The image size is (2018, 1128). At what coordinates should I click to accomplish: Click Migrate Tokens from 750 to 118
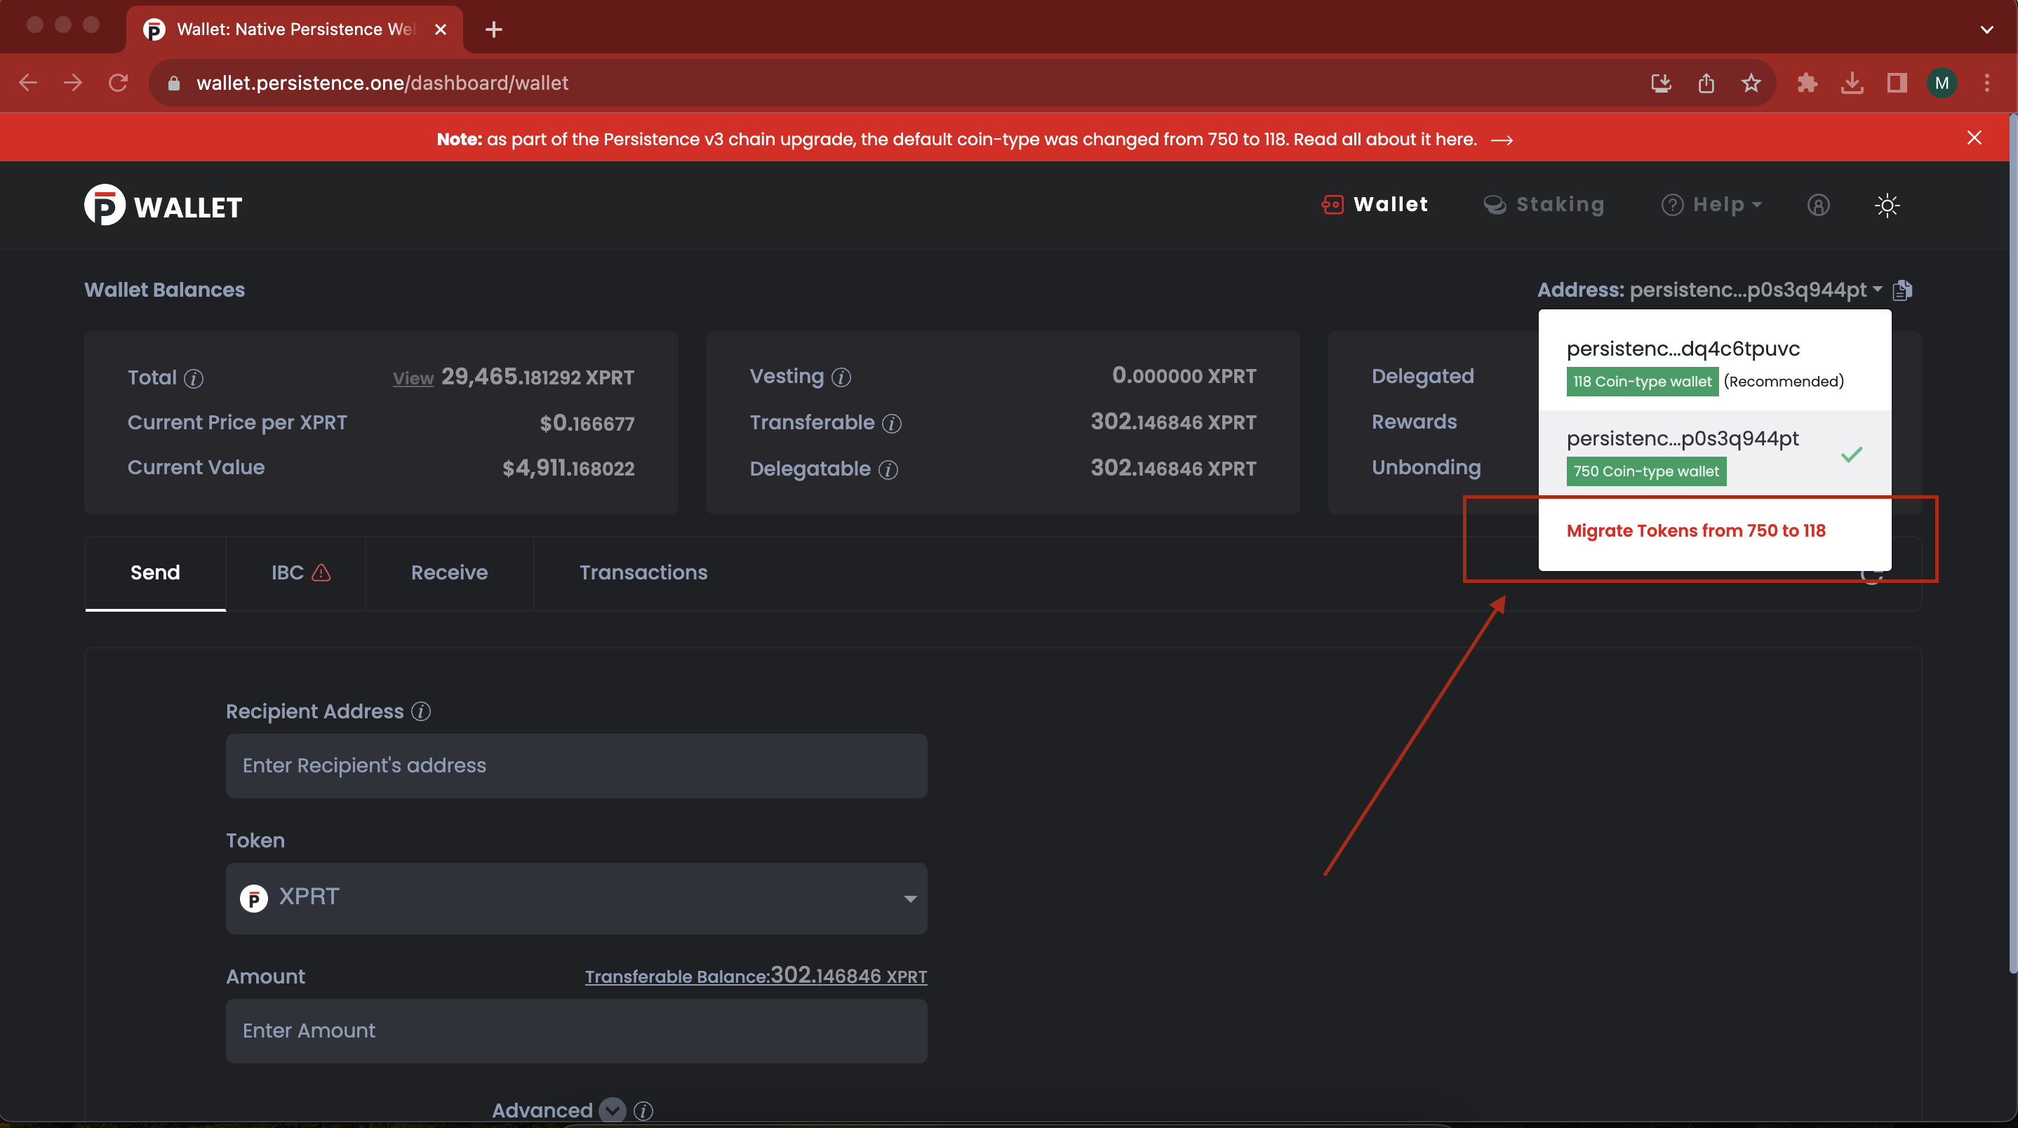(x=1695, y=531)
